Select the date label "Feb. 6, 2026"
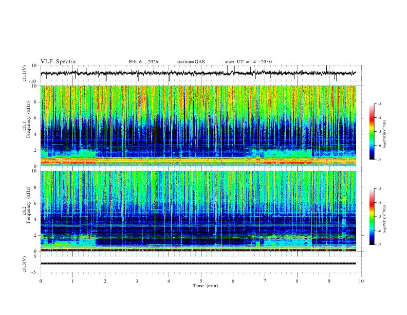Image resolution: width=407 pixels, height=315 pixels. (143, 62)
